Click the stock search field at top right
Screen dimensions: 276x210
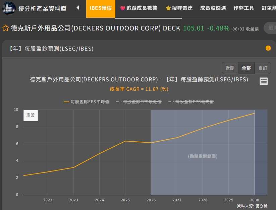(270, 28)
